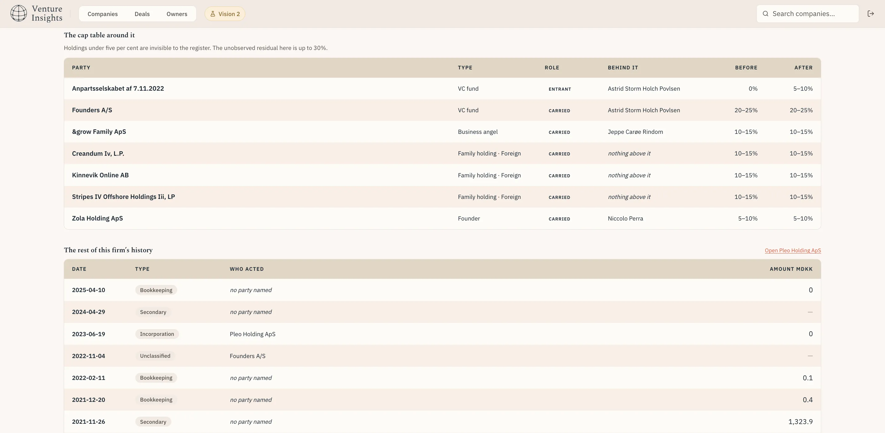Click the flask icon on Vision 2
Viewport: 885px width, 433px height.
tap(213, 14)
